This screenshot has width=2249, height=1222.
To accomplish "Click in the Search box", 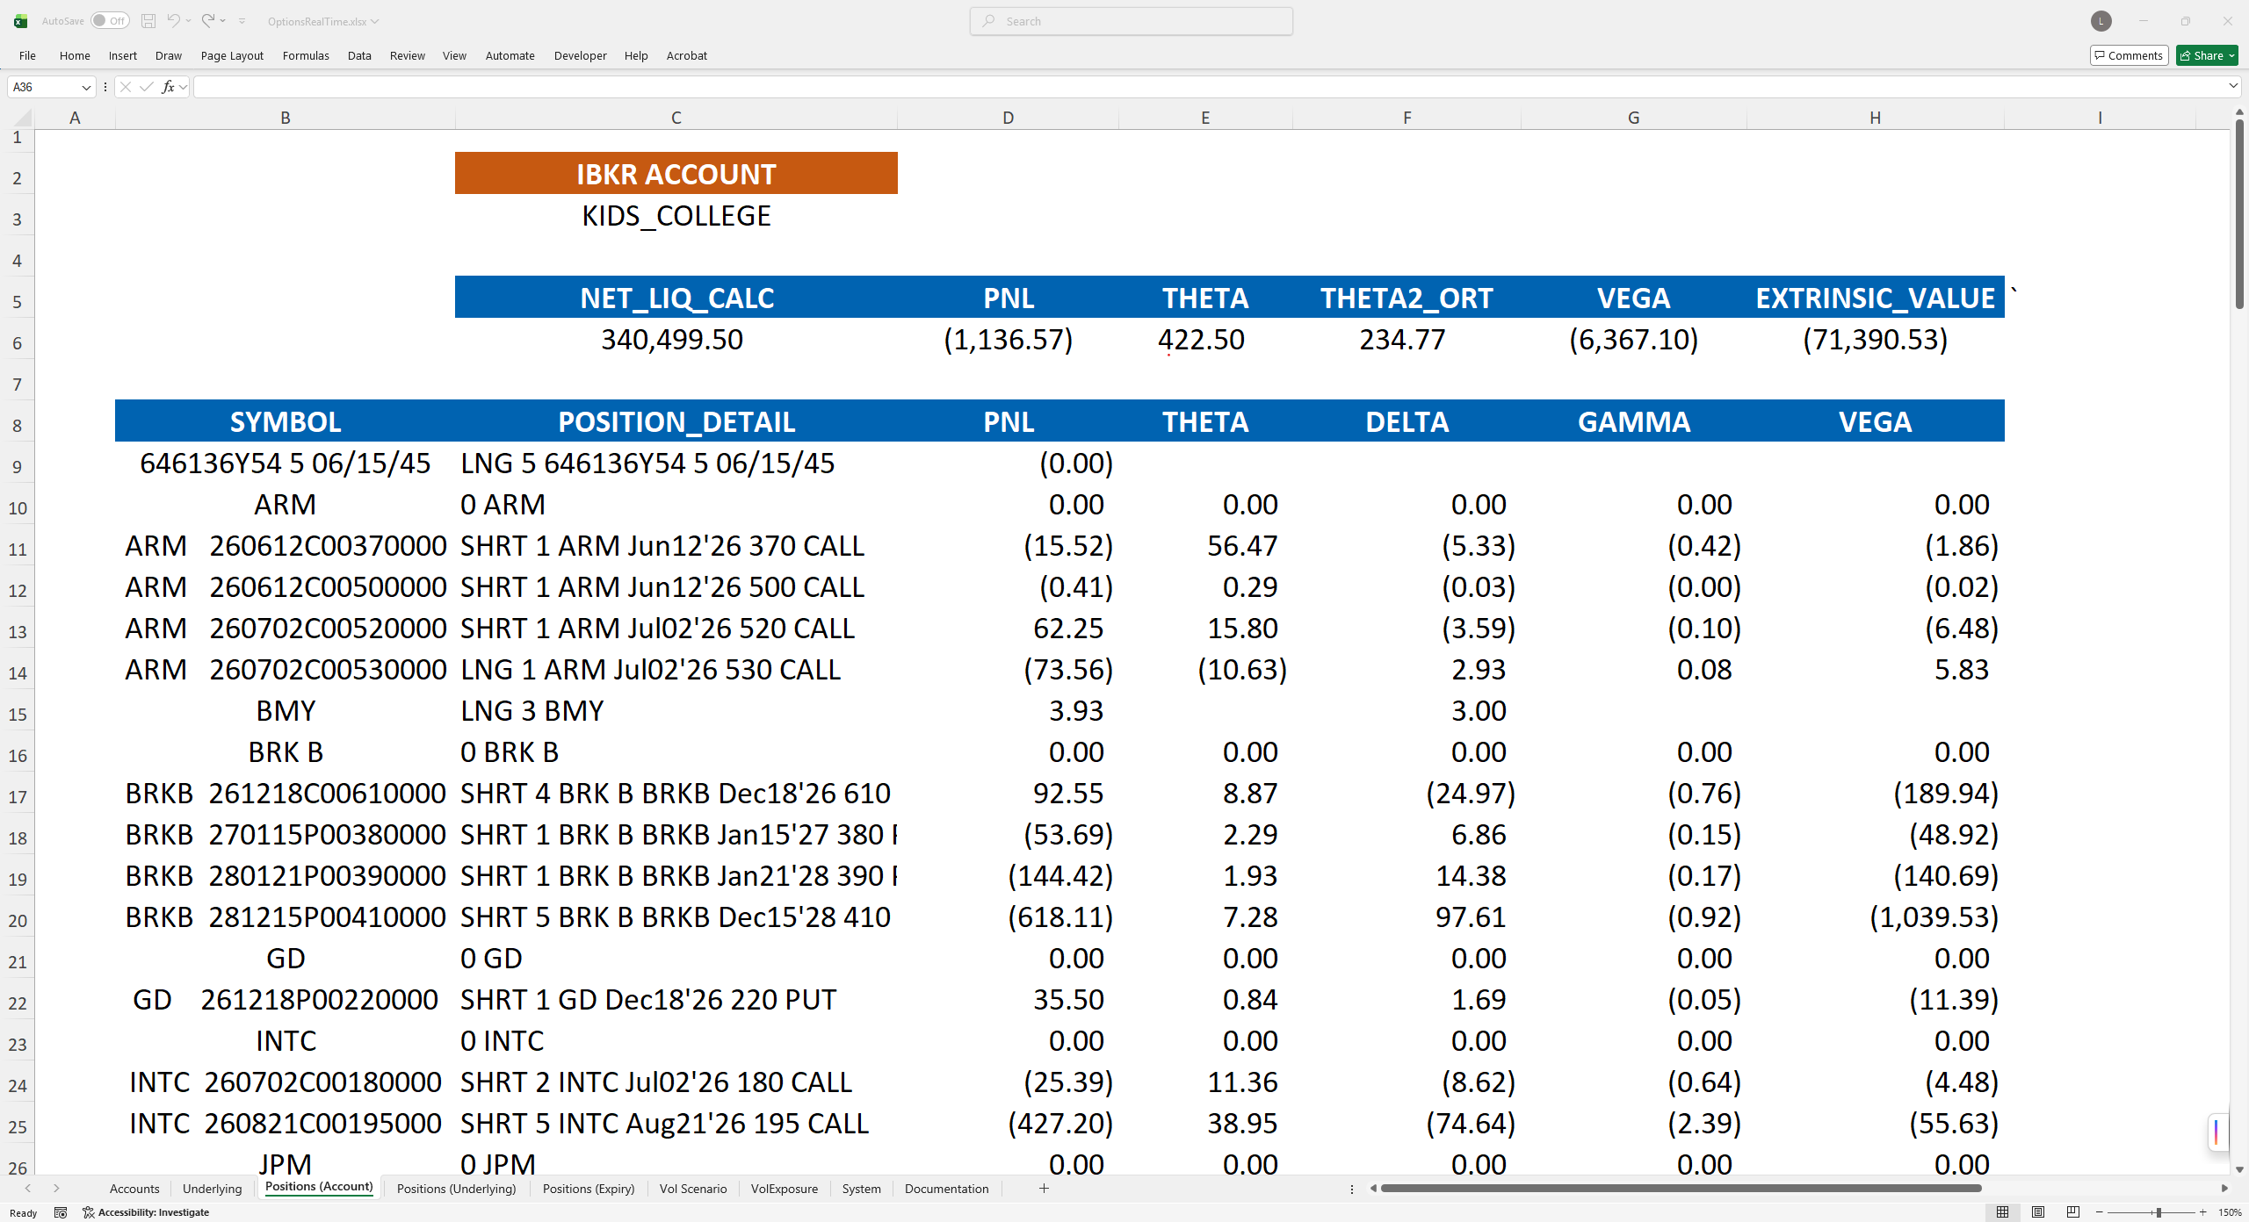I will pyautogui.click(x=1131, y=21).
